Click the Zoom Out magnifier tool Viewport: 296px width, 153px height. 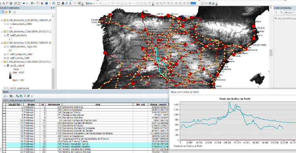pyautogui.click(x=4, y=3)
